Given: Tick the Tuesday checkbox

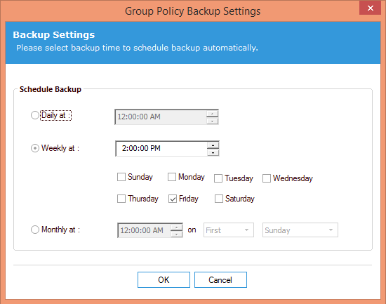Looking at the screenshot, I should coord(218,178).
